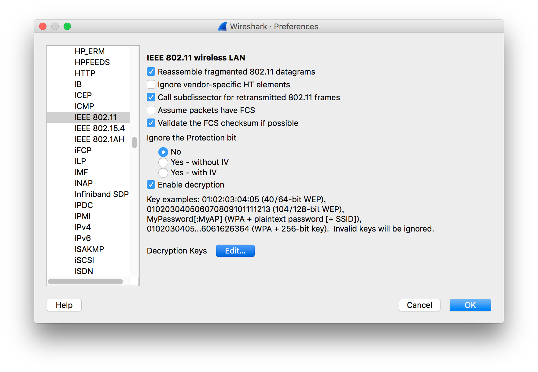The width and height of the screenshot is (538, 372).
Task: Click the protocol list vertical scrollbar thumb
Action: 134,143
